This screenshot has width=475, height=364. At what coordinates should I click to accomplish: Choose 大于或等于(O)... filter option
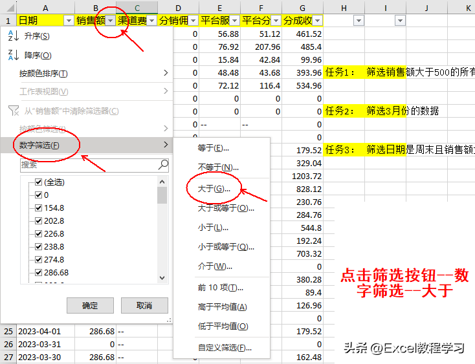coord(222,208)
